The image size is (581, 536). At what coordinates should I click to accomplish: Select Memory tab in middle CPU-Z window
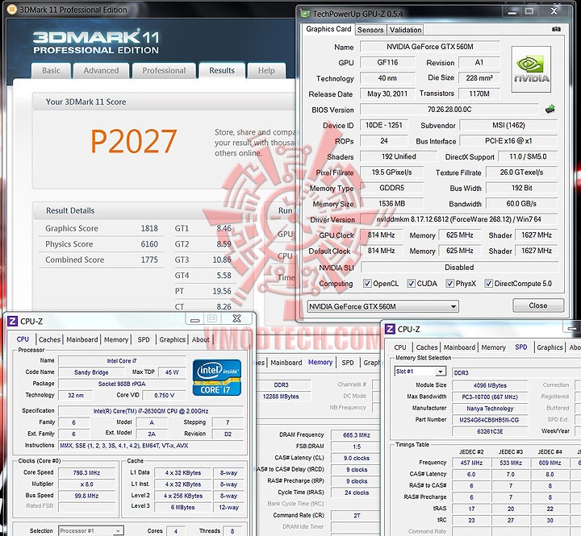(320, 362)
